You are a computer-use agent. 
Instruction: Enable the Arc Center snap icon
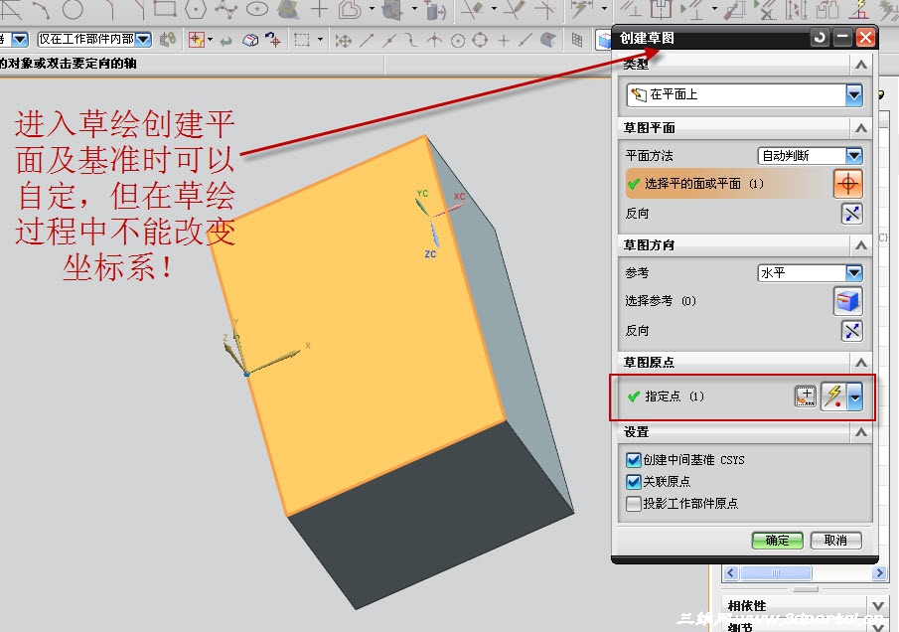tap(458, 40)
